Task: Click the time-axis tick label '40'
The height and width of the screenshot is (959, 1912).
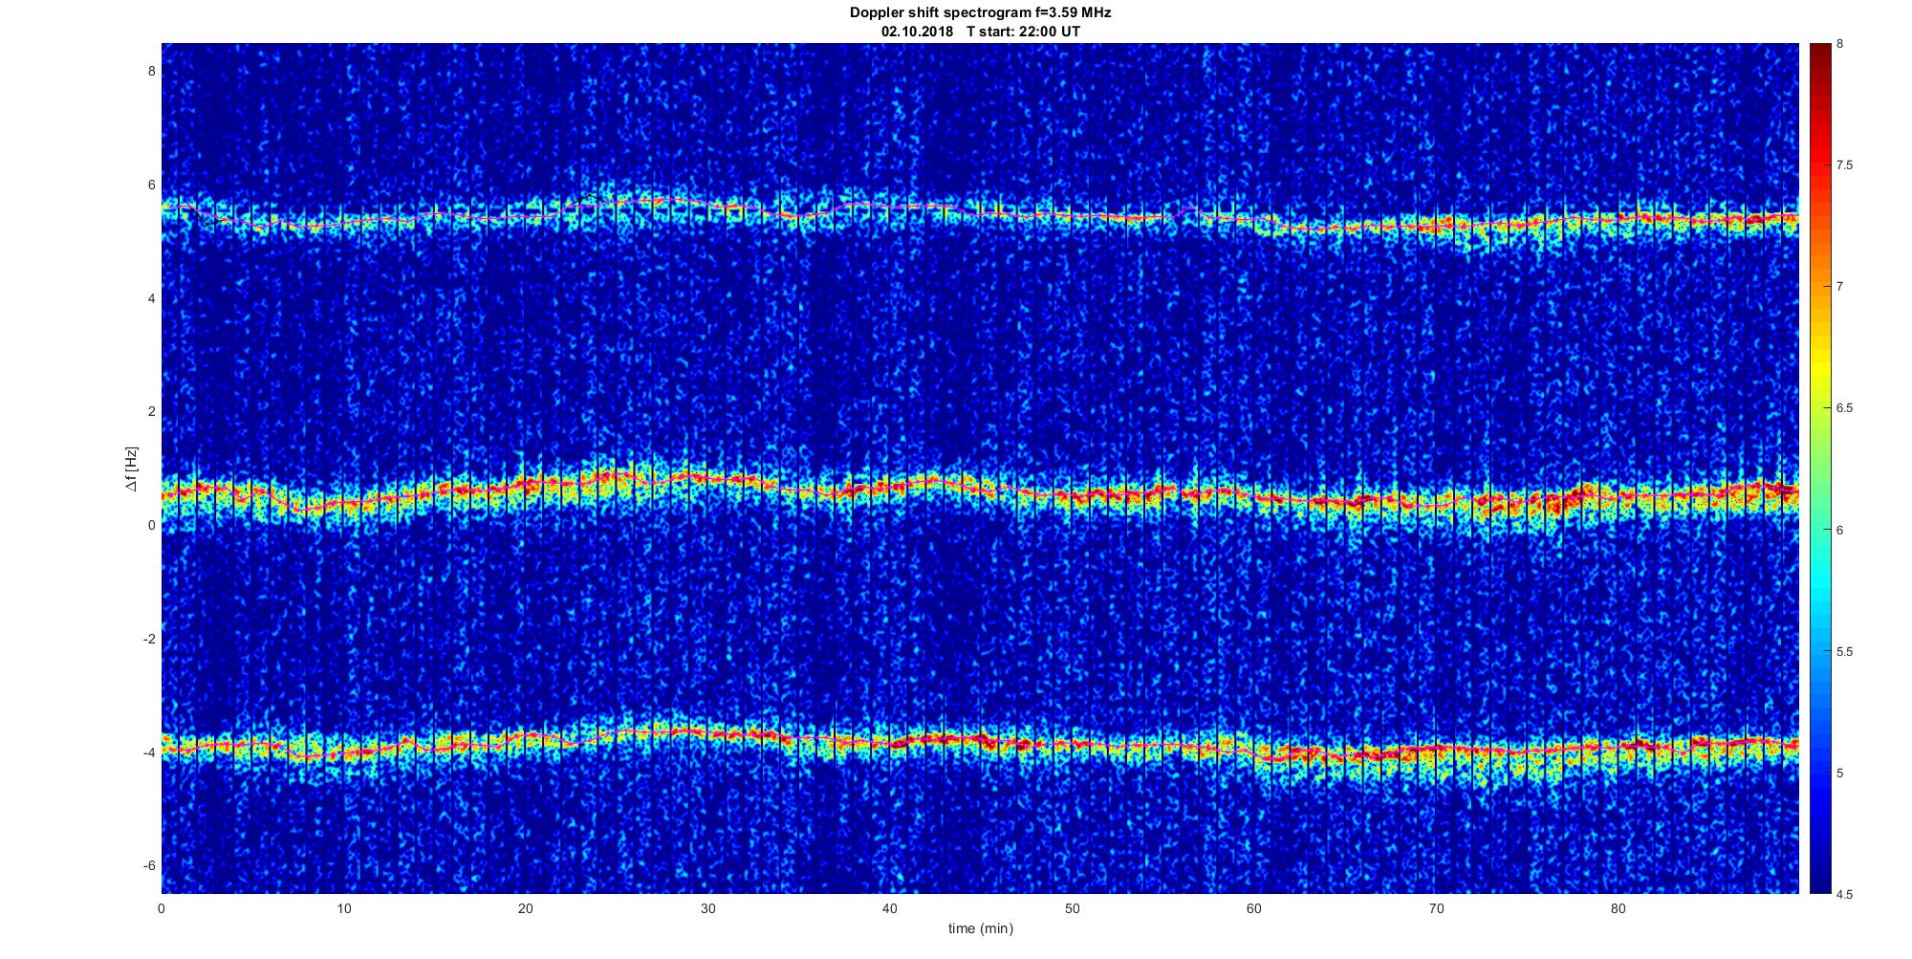Action: coord(890,908)
